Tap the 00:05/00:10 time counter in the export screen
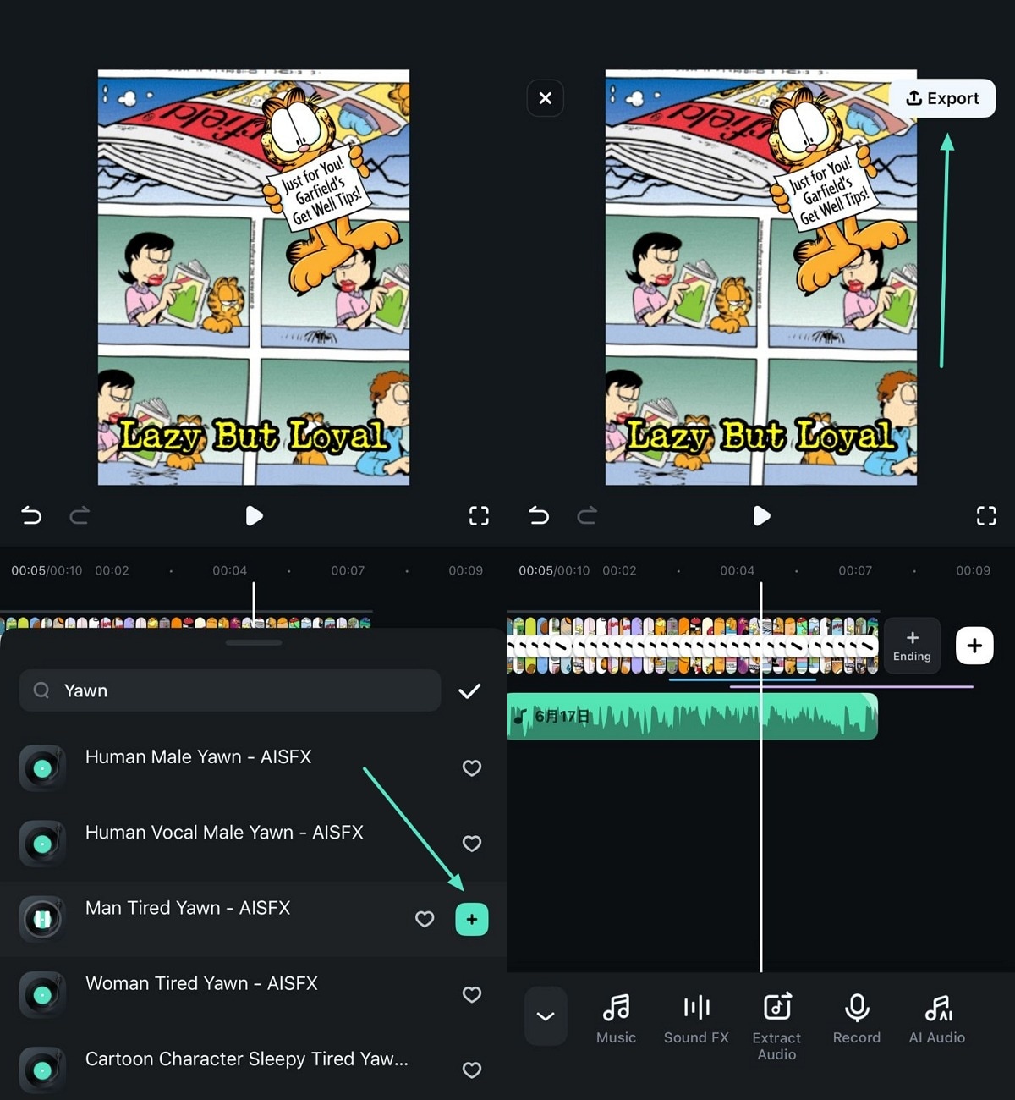Image resolution: width=1015 pixels, height=1100 pixels. tap(554, 570)
